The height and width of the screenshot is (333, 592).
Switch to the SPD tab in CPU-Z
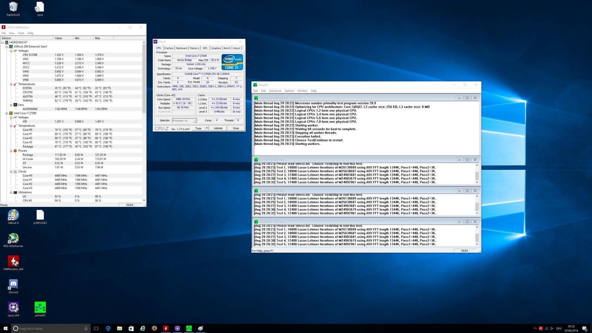(x=205, y=48)
